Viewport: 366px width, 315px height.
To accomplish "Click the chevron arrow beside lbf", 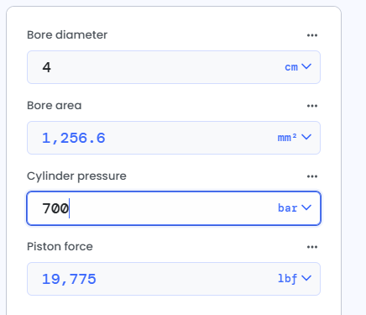I will pos(306,278).
